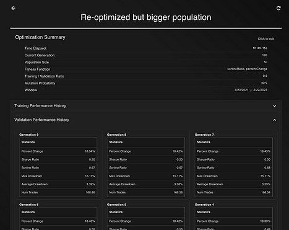Click the Training / Validation Ratio value 0.9

[265, 76]
